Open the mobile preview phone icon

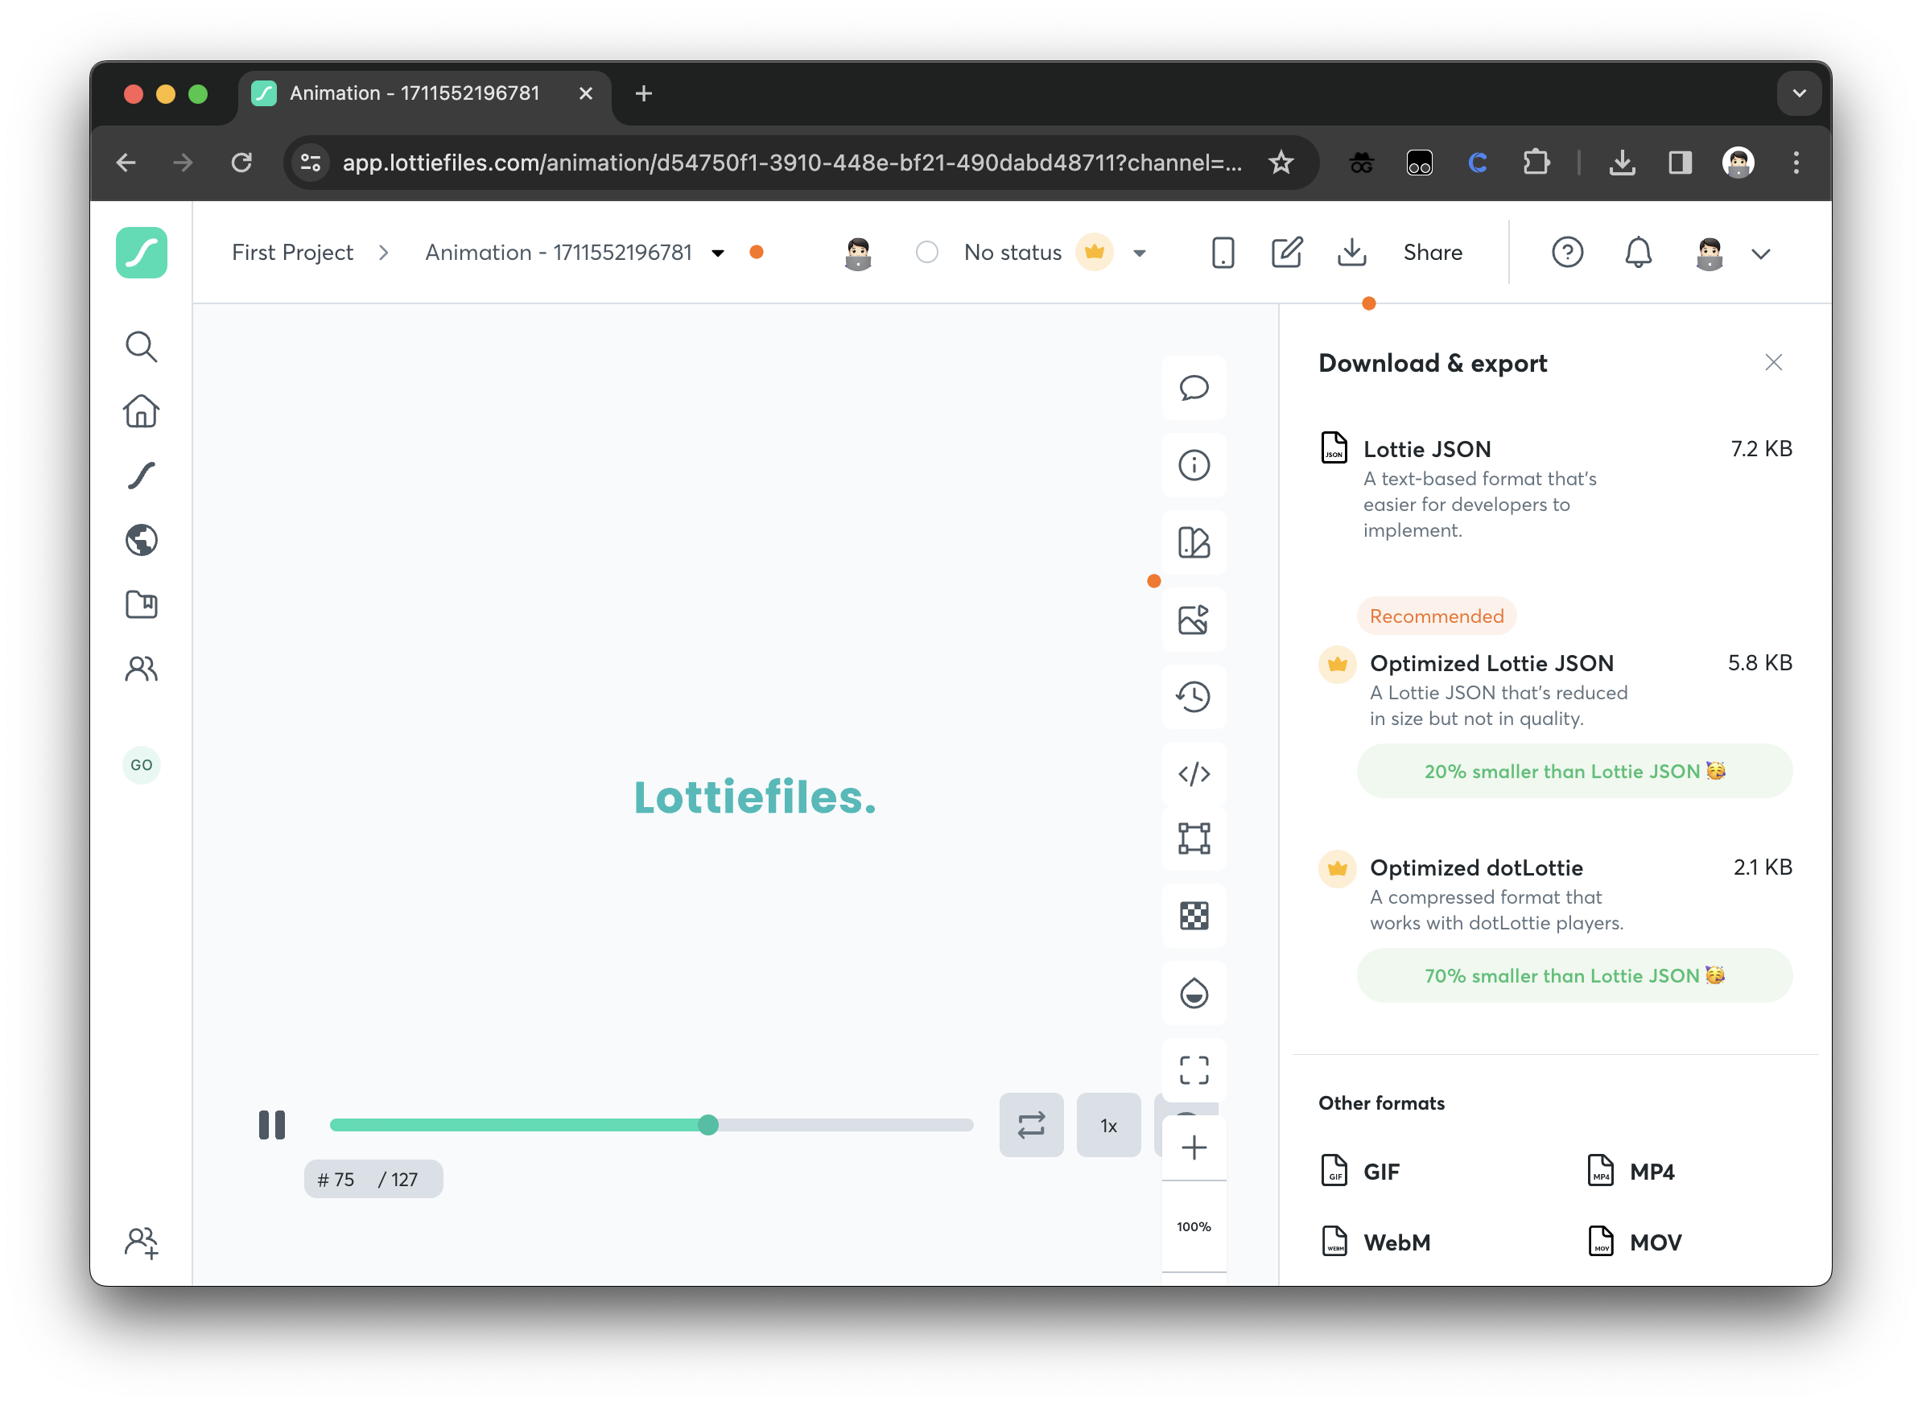pyautogui.click(x=1223, y=253)
